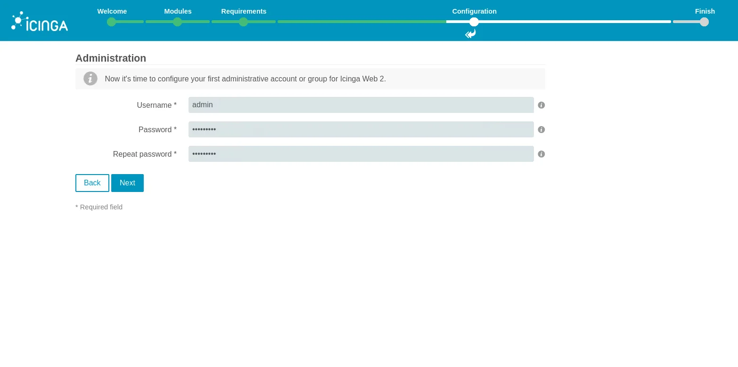Click the Configuration progress bar
Viewport: 738px width, 367px height.
pyautogui.click(x=566, y=22)
